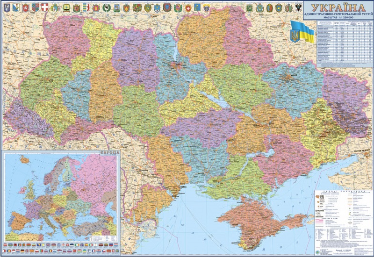
Task: Click Iceland on the Europe inset map
Action: pyautogui.click(x=24, y=160)
